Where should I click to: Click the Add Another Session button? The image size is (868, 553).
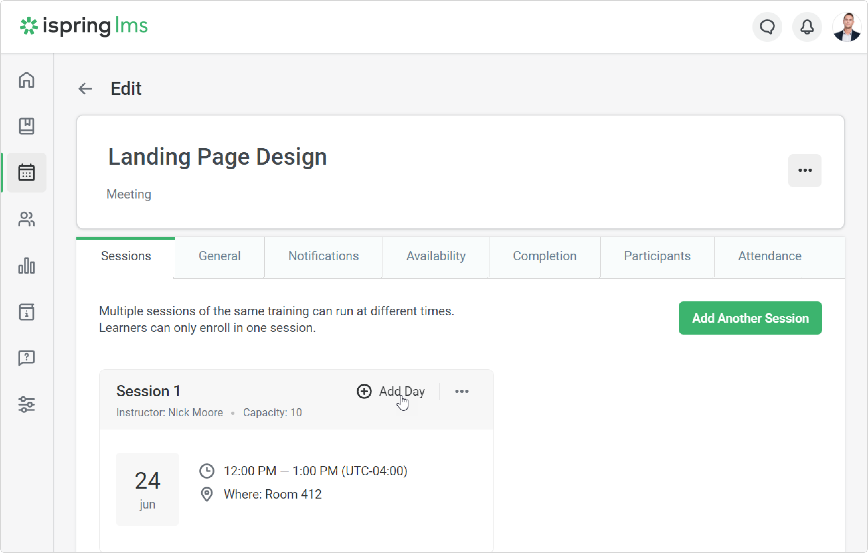(x=750, y=318)
